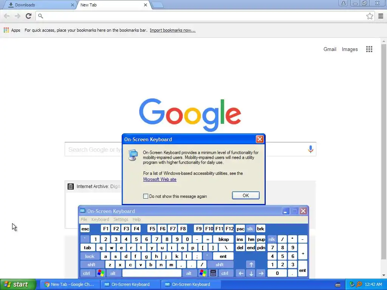Click the Chrome back arrow

pyautogui.click(x=7, y=16)
